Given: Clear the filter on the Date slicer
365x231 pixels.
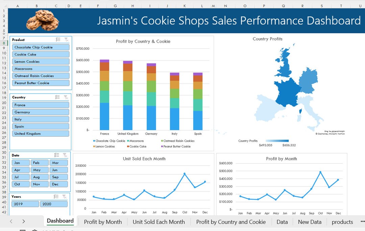Looking at the screenshot, I should pyautogui.click(x=65, y=155).
